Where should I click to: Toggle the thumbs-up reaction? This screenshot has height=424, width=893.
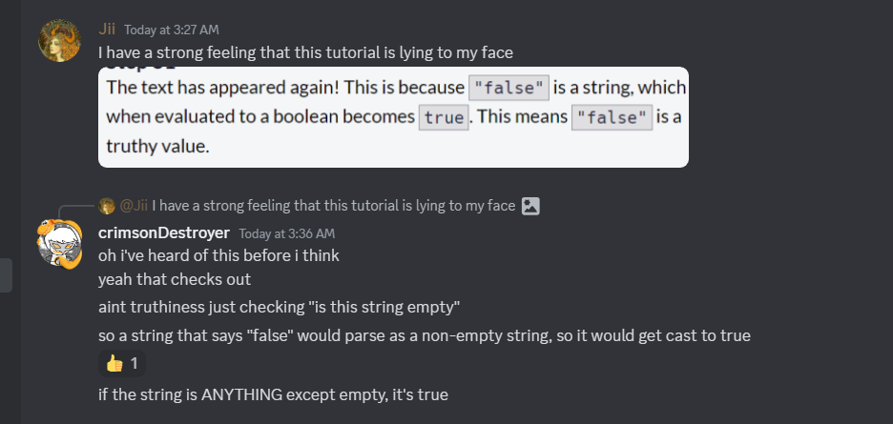tap(122, 363)
